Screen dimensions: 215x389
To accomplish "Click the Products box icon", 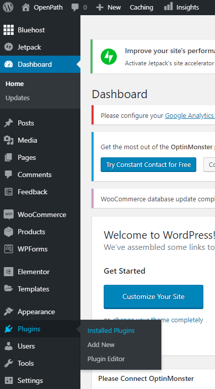I will pos(9,232).
